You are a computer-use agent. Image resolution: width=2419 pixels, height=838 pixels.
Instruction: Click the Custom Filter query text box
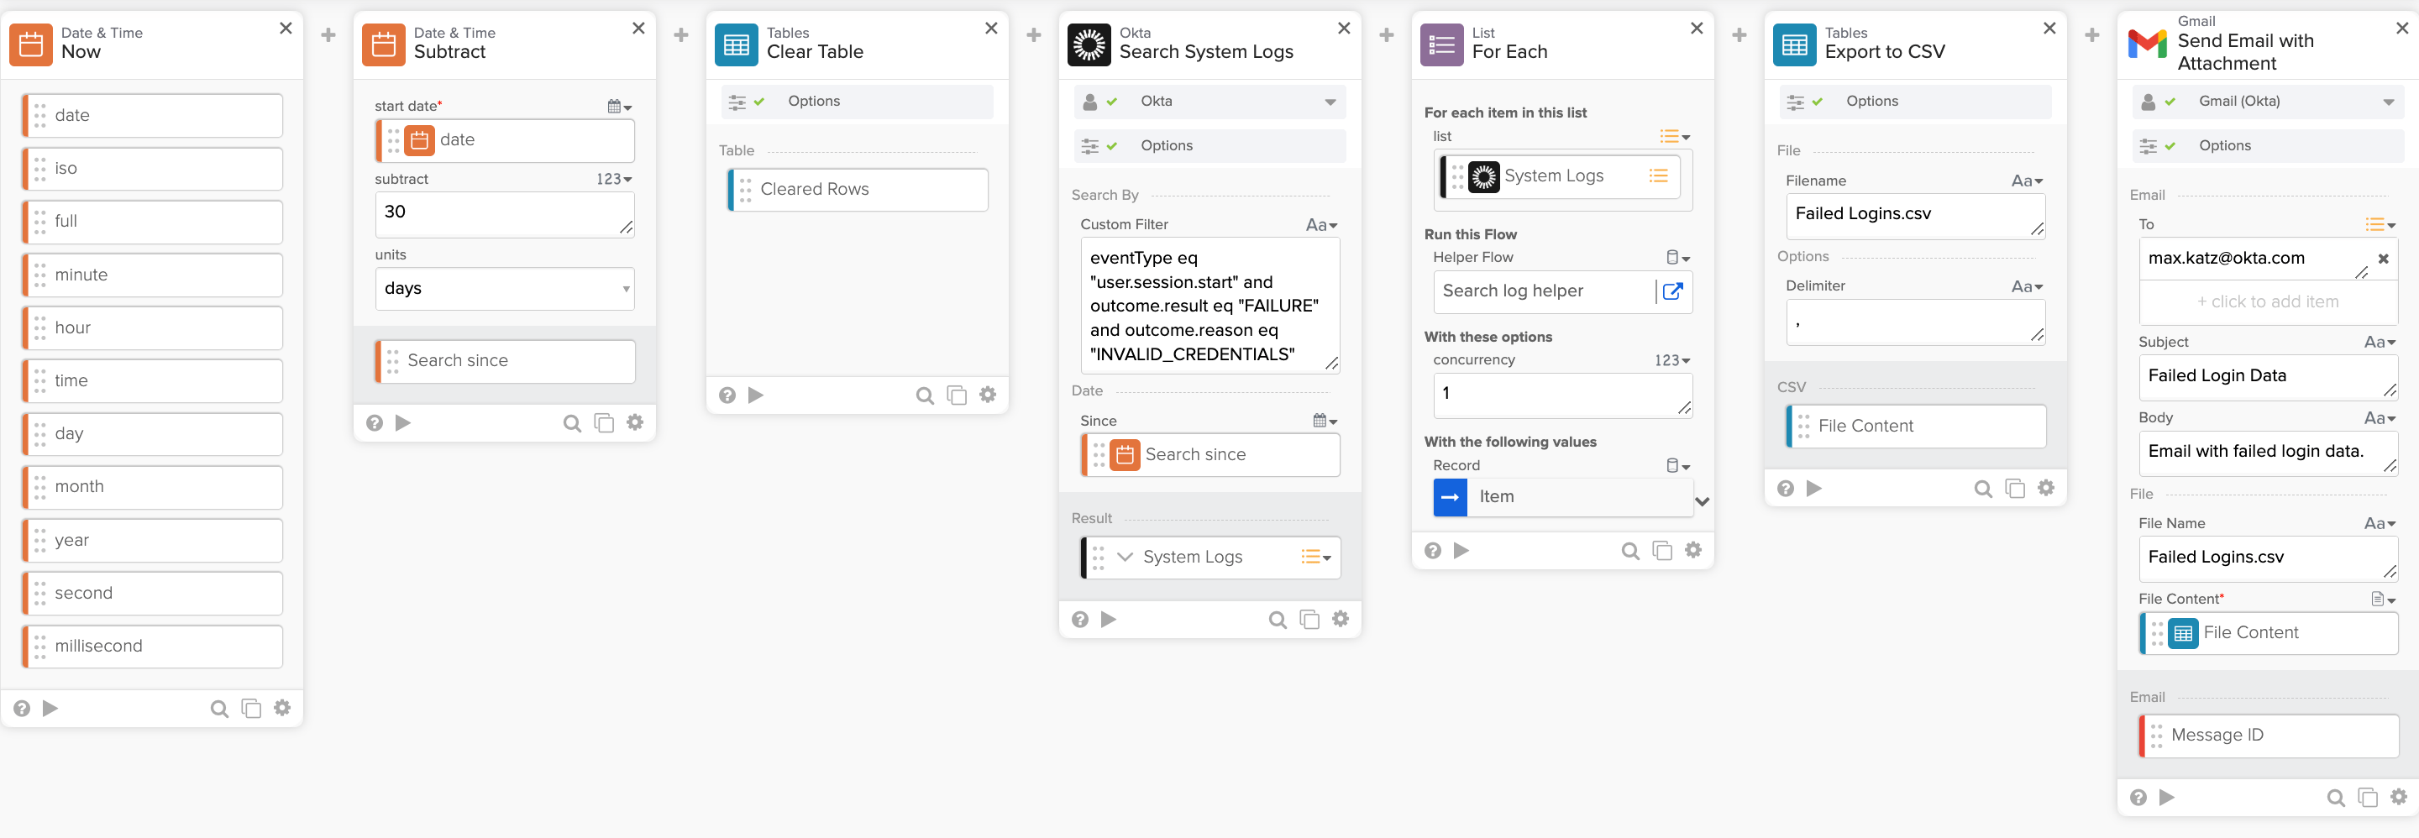click(1209, 306)
